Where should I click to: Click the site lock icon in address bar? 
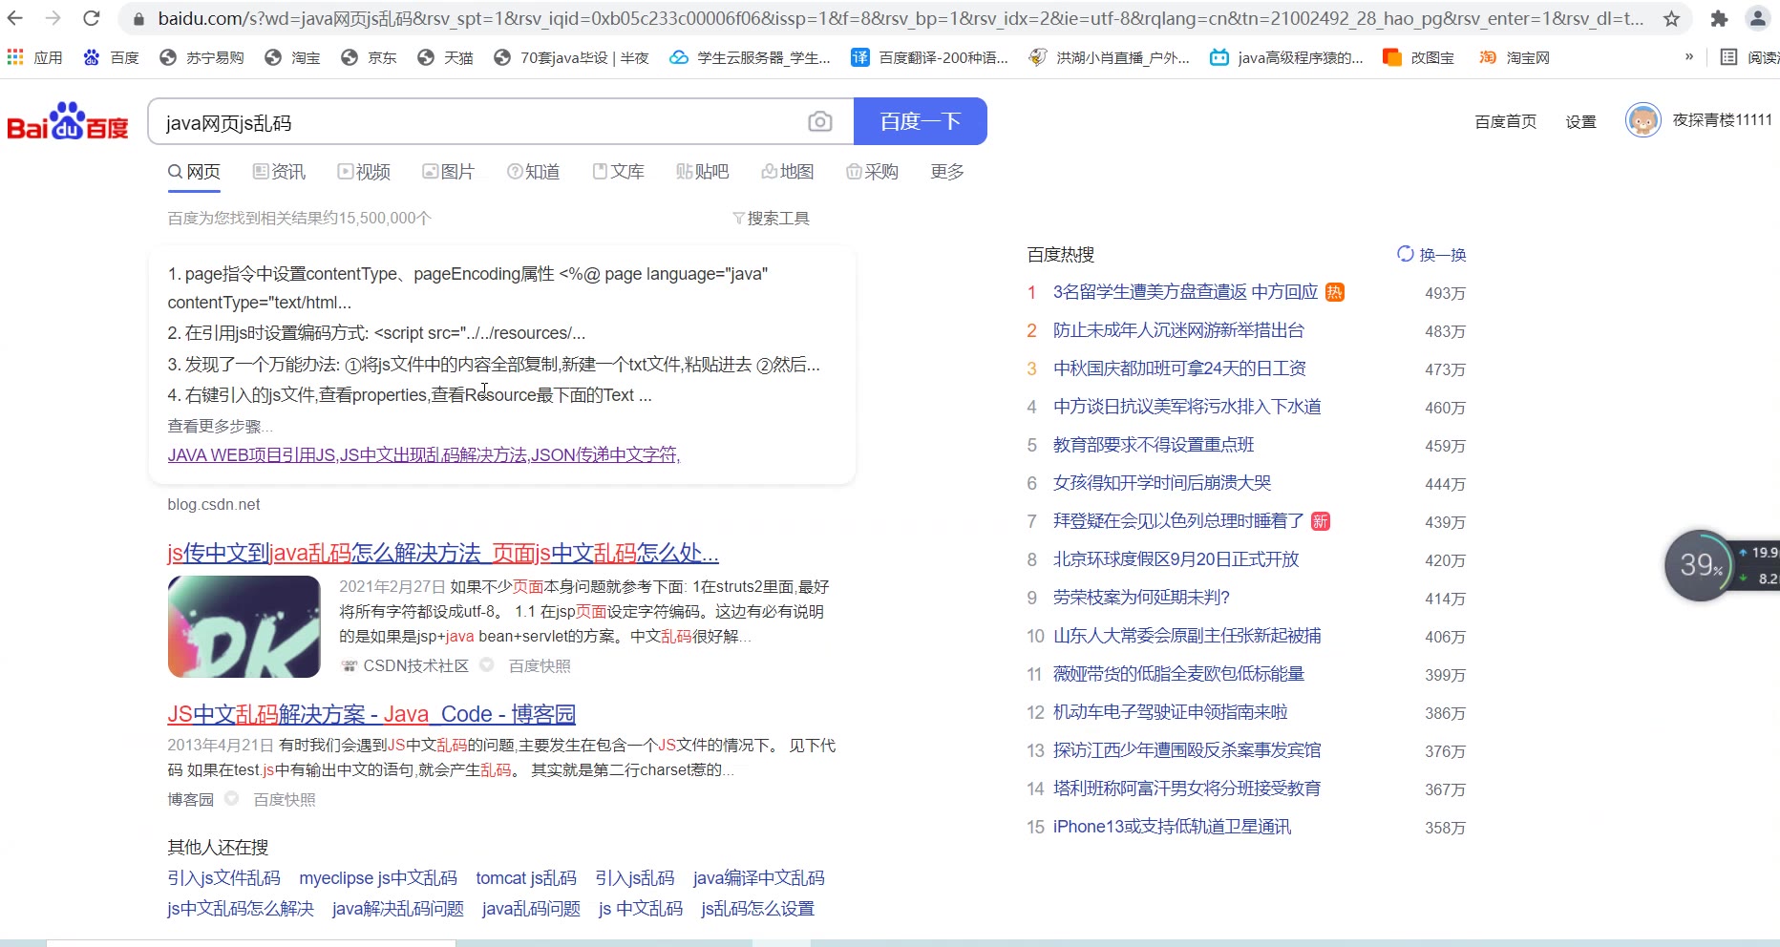pyautogui.click(x=138, y=18)
